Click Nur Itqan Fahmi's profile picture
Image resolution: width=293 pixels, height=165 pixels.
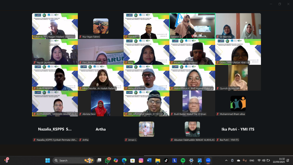[101, 26]
